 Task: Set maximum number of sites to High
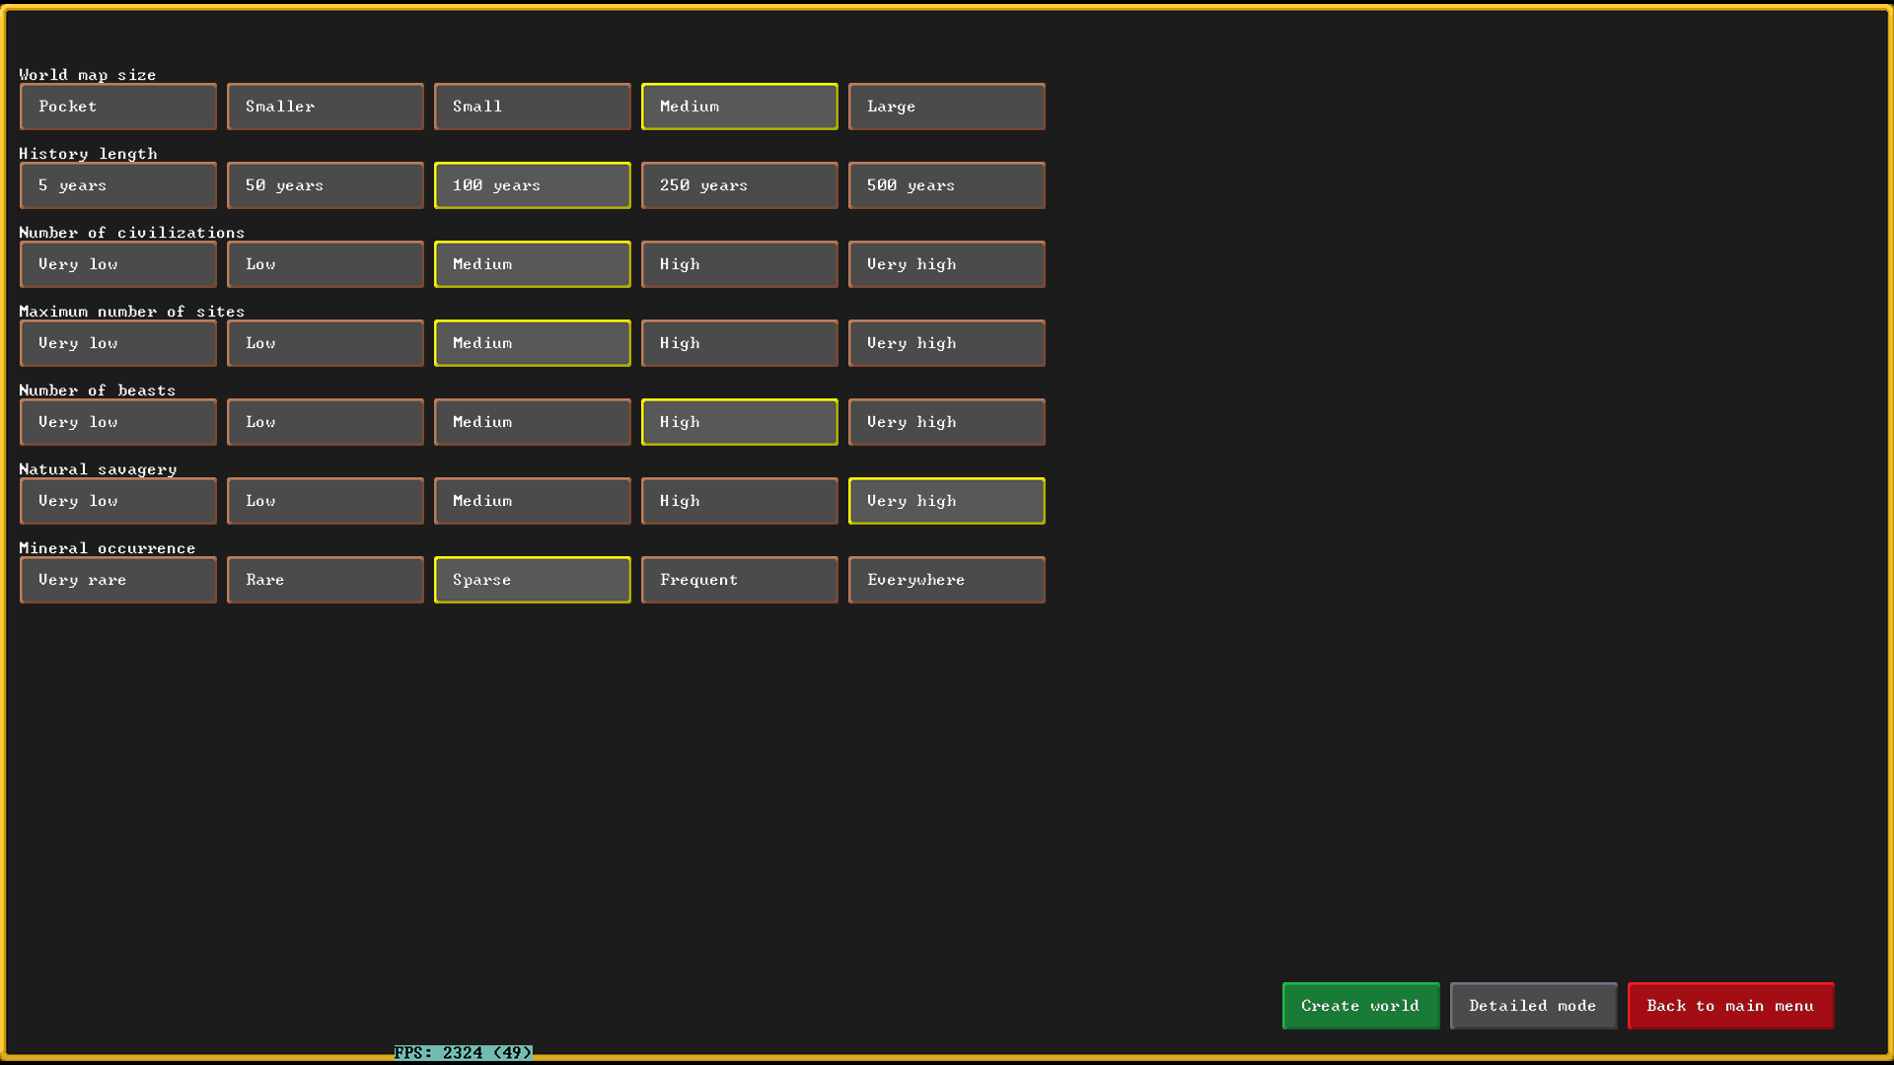coord(740,343)
